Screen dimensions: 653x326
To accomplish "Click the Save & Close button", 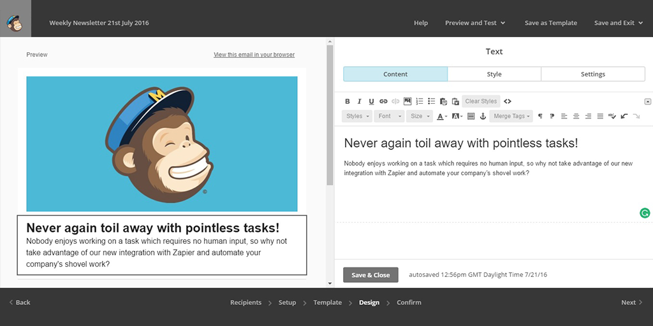I will point(371,275).
